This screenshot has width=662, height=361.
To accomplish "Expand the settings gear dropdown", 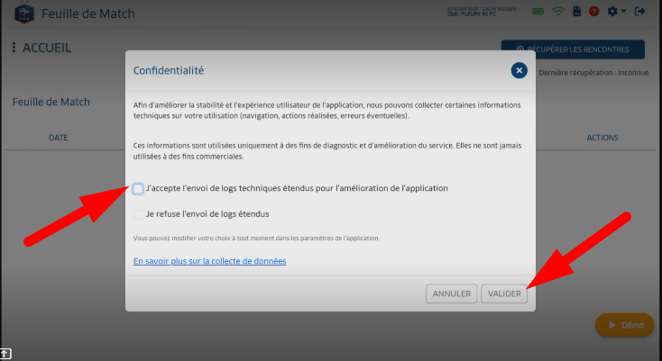I will point(617,12).
